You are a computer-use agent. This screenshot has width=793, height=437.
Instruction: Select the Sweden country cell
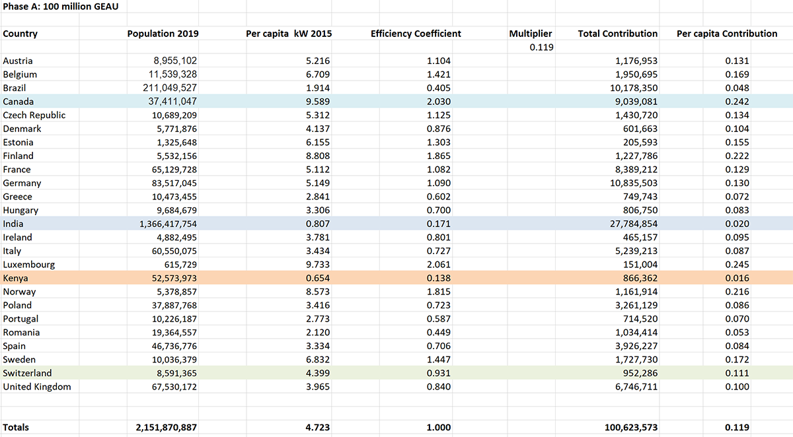coord(19,359)
